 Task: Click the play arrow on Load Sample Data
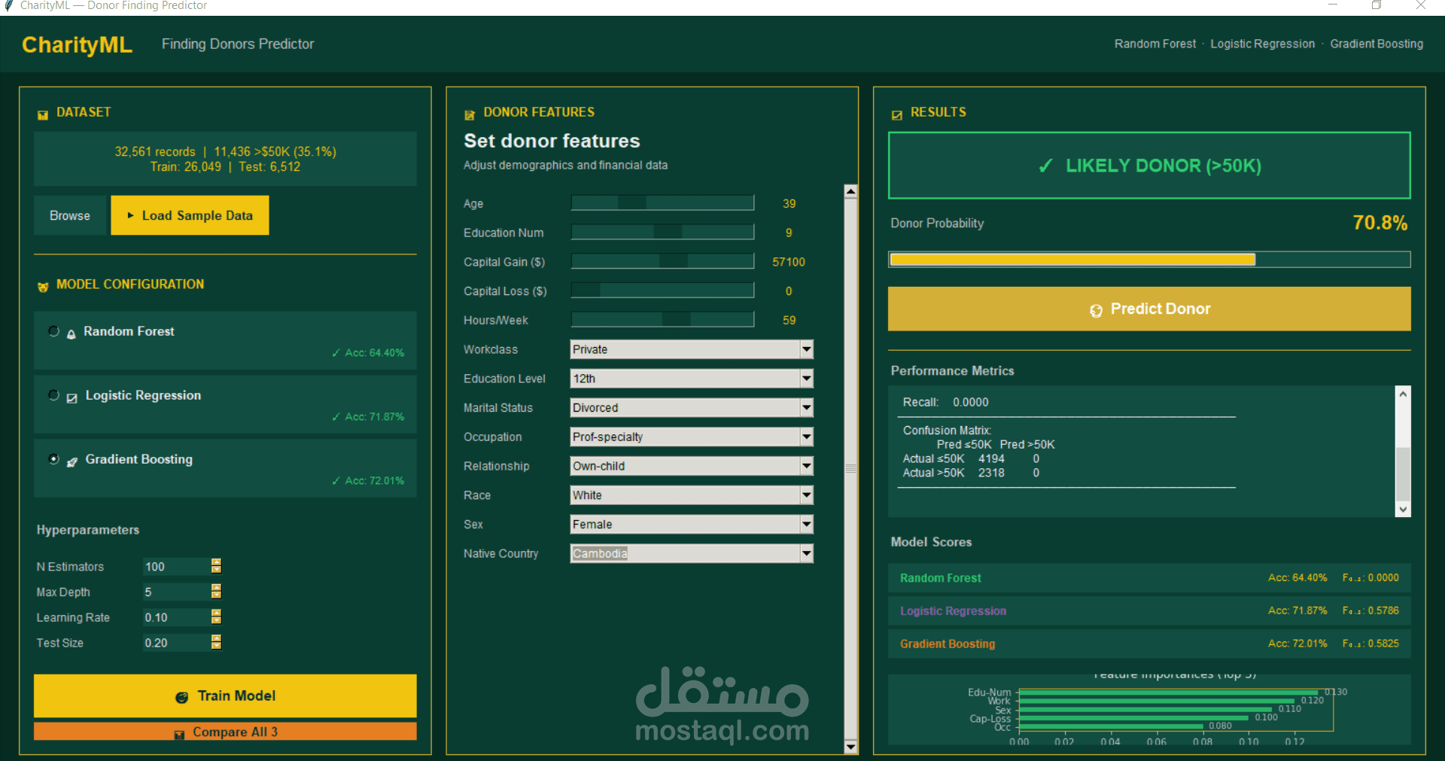[x=131, y=215]
